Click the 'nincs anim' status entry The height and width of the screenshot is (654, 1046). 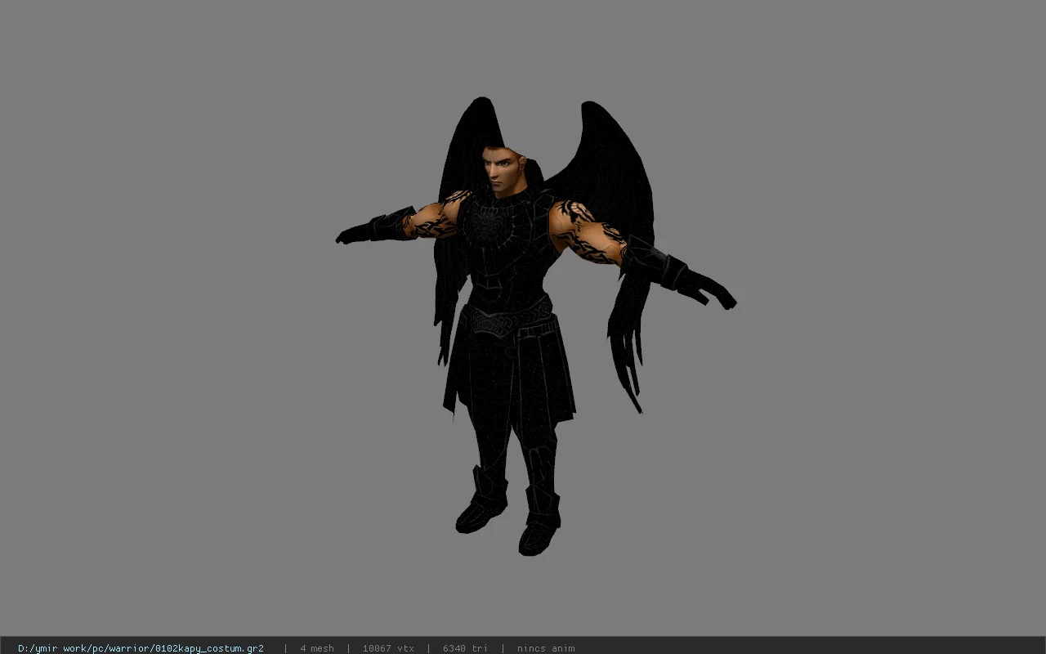pos(546,648)
